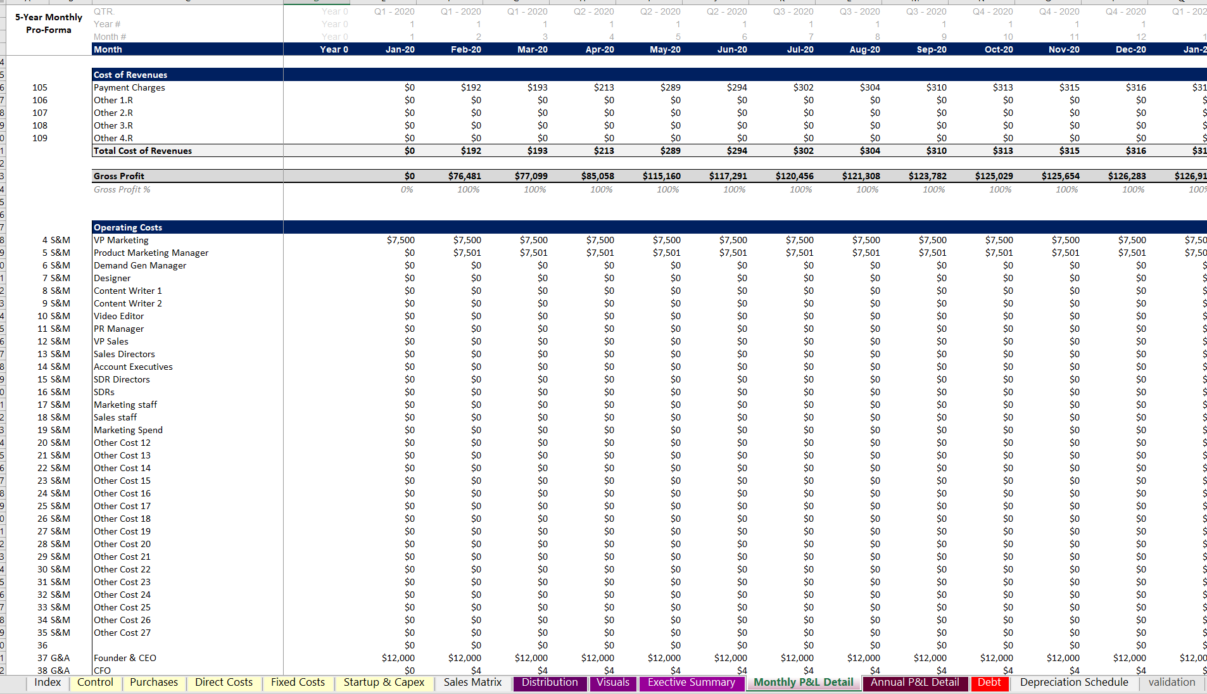
Task: Click the Marketing staff cell
Action: [125, 405]
